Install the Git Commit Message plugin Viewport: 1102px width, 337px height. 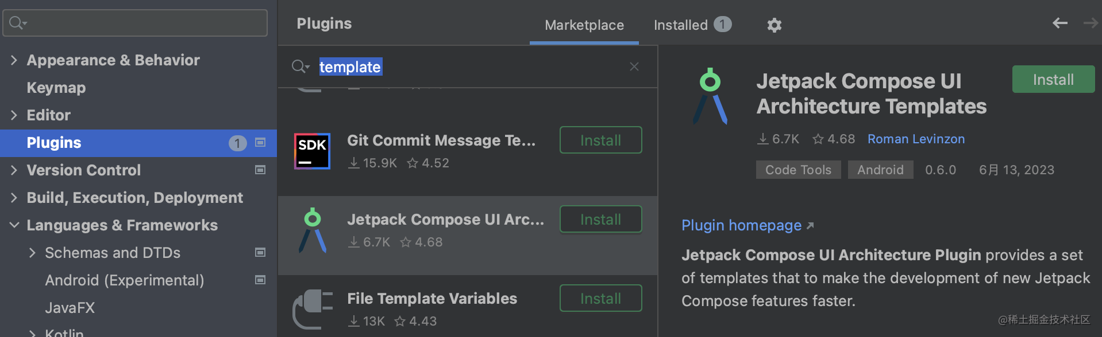point(600,140)
